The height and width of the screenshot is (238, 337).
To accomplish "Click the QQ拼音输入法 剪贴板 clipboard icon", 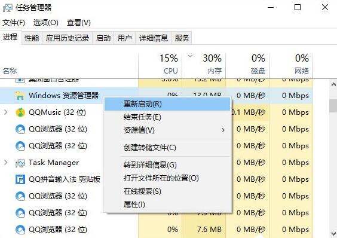I will (20, 179).
